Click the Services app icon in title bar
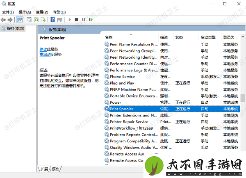 pyautogui.click(x=4, y=4)
